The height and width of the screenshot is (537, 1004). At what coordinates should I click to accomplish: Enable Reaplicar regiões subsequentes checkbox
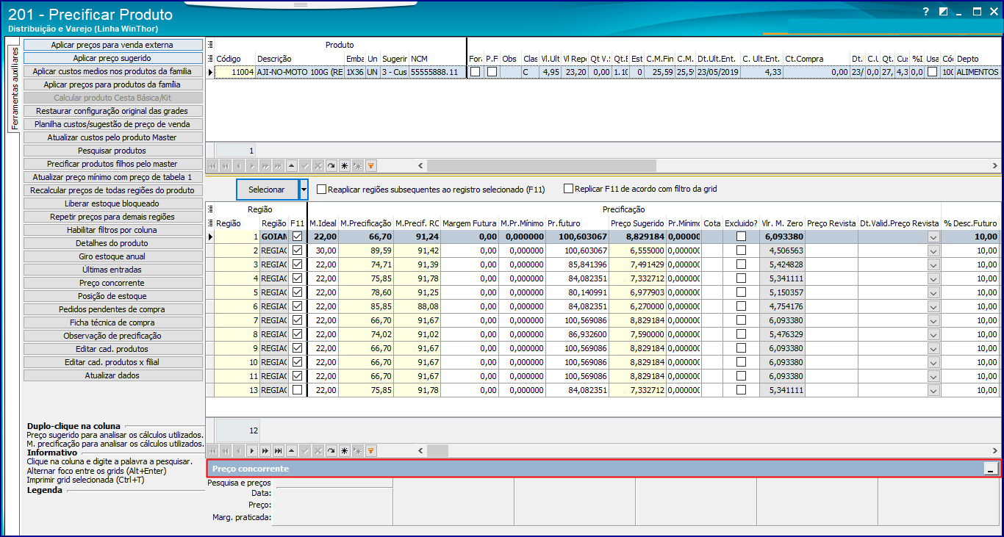point(321,189)
